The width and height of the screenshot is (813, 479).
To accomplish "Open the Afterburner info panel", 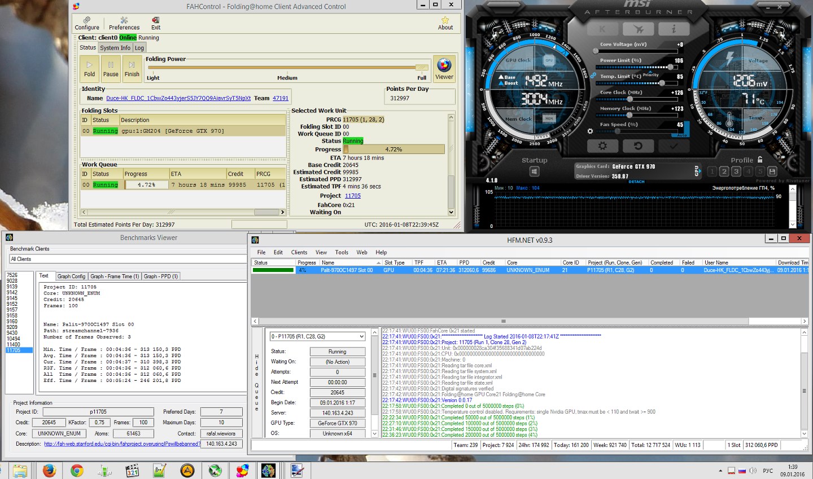I will (674, 29).
